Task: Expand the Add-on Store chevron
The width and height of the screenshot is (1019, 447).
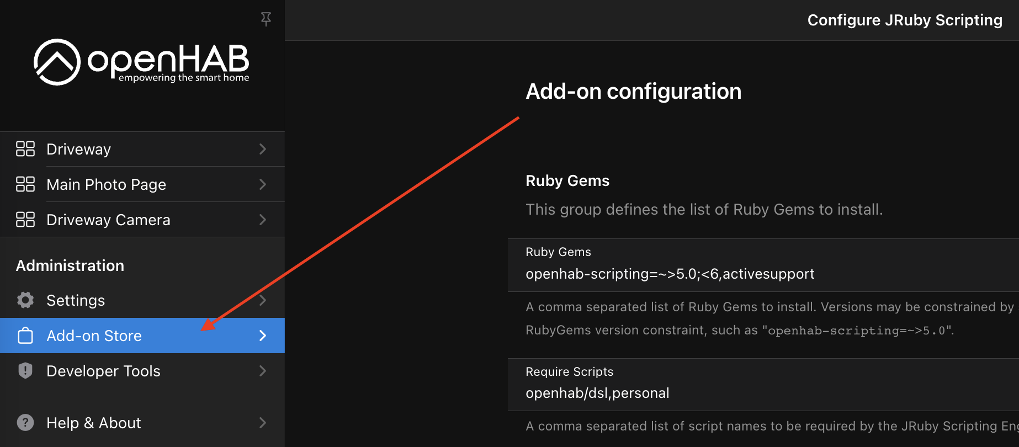Action: click(262, 335)
